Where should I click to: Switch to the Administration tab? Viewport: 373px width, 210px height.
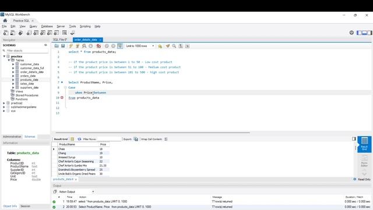point(12,136)
